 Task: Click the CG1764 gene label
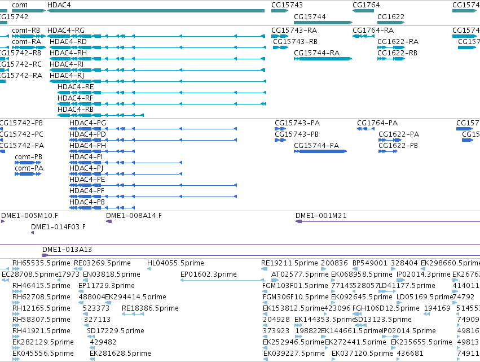coord(366,5)
